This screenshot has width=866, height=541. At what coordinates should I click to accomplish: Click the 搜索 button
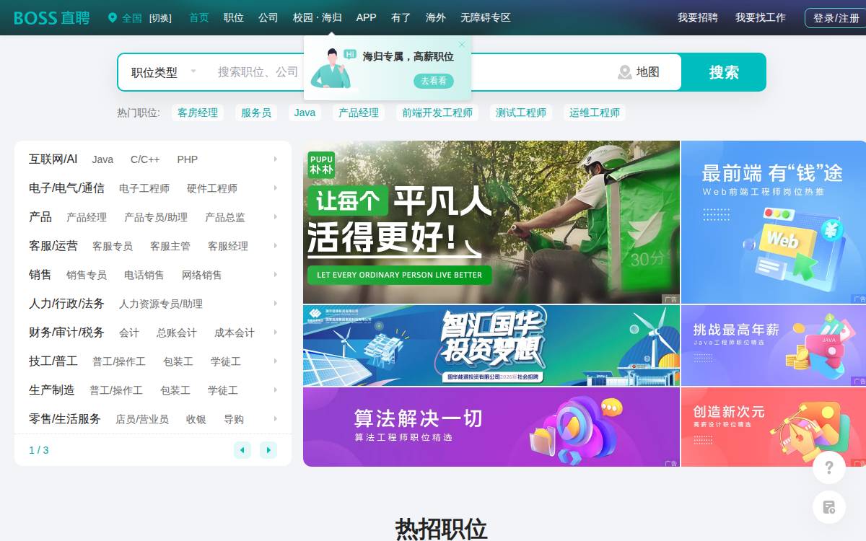tap(724, 72)
